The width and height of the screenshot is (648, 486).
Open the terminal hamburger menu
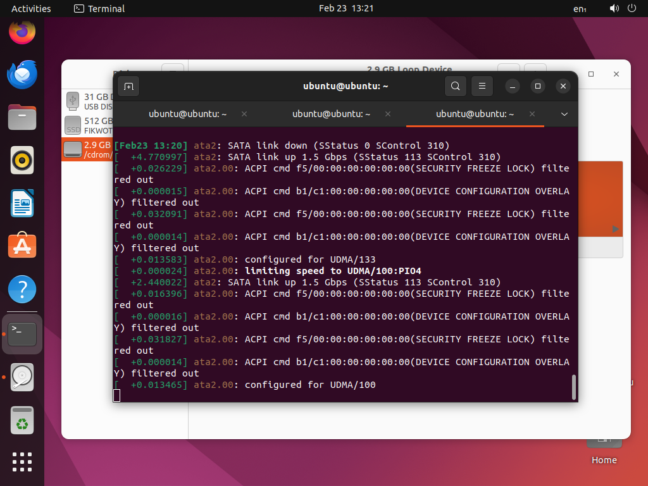(482, 86)
